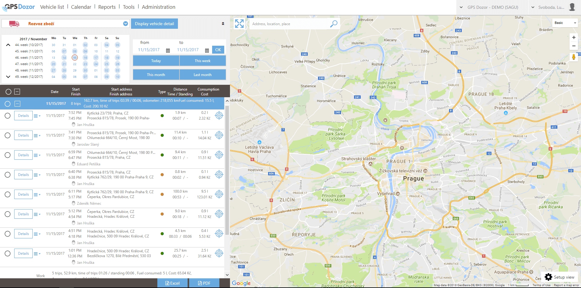Open the Administration menu

point(158,7)
